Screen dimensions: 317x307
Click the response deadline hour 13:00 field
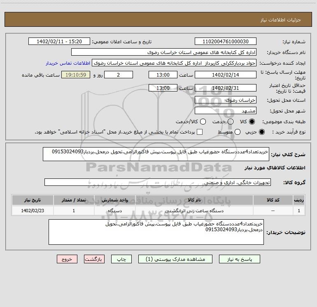tap(163, 75)
